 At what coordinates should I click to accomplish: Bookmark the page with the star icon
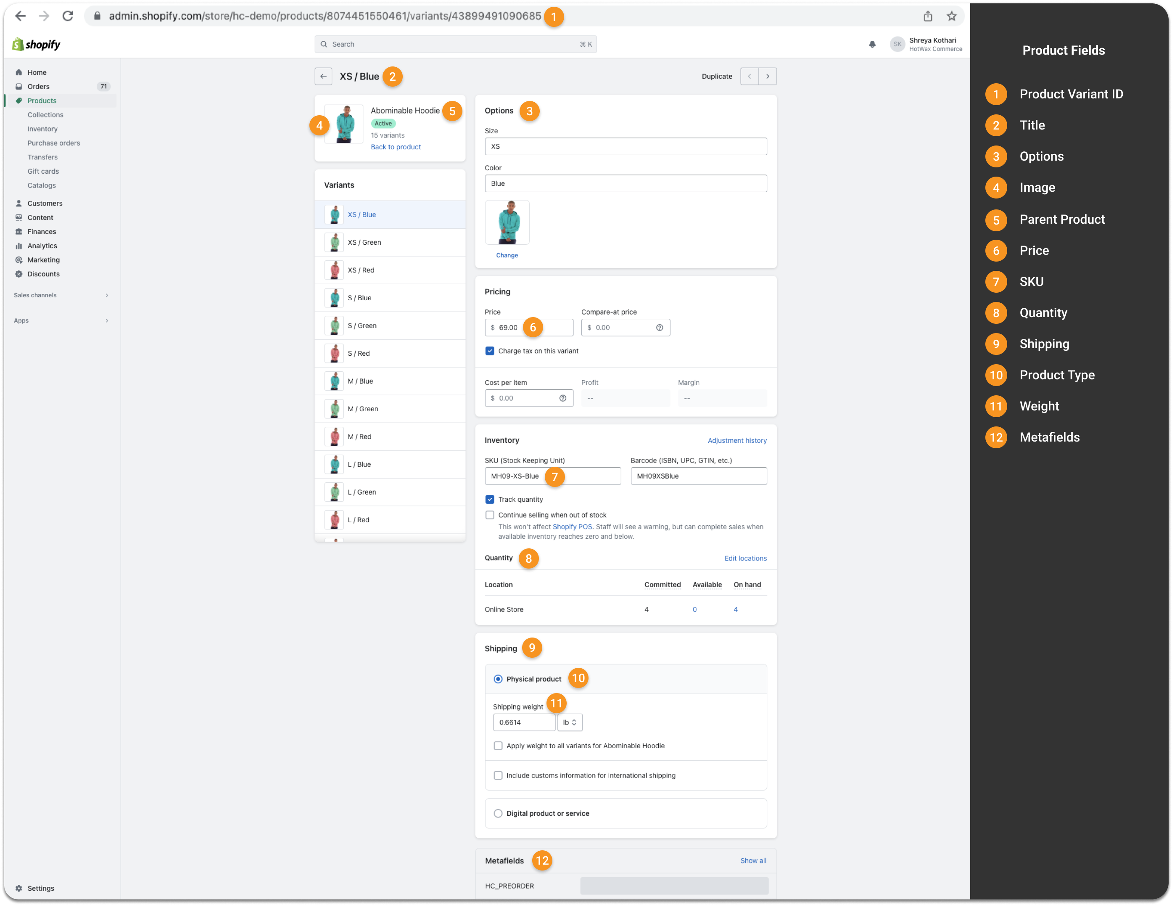951,16
